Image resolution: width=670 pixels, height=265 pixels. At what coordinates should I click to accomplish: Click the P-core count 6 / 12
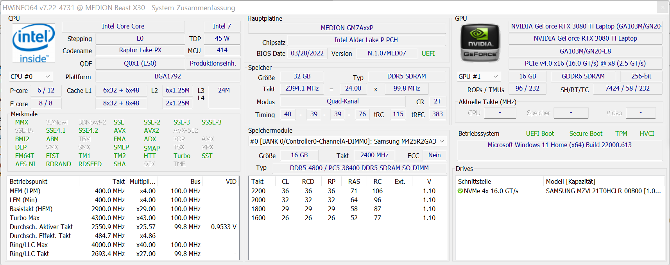46,91
